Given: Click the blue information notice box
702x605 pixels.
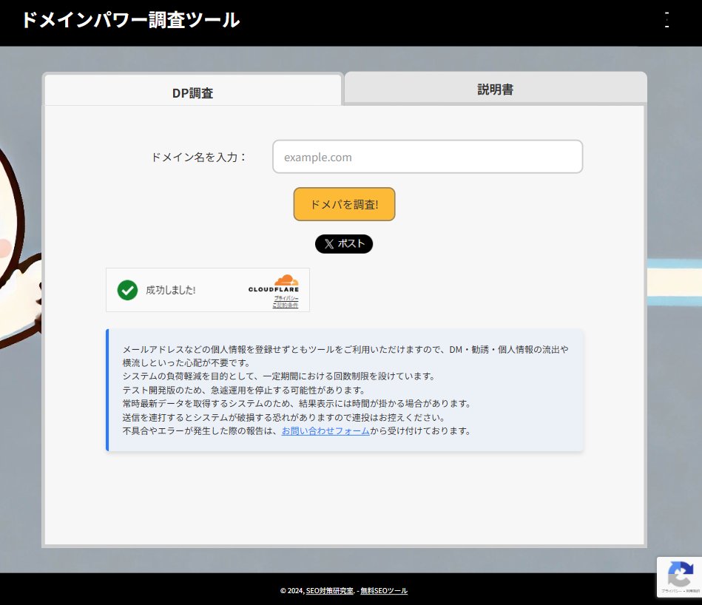Looking at the screenshot, I should [344, 391].
